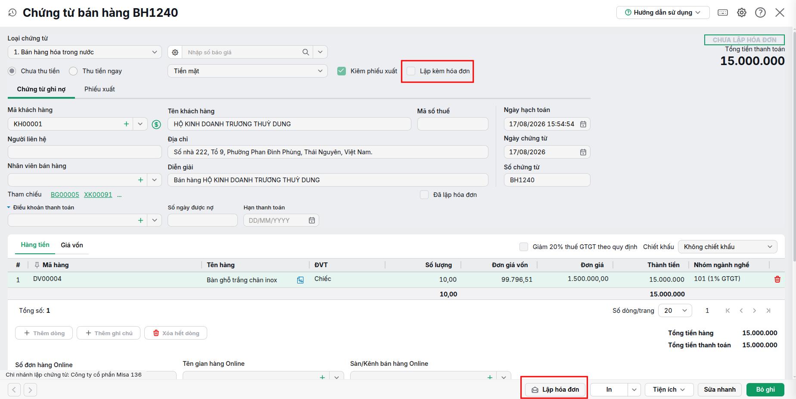Go to last page of rows
796x399 pixels.
coord(768,311)
